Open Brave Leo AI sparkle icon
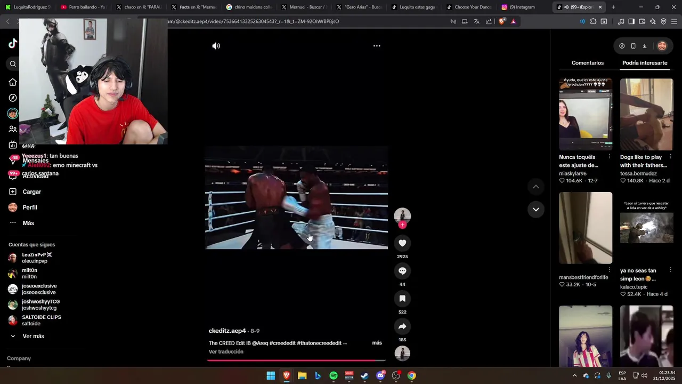The height and width of the screenshot is (384, 682). click(x=653, y=21)
